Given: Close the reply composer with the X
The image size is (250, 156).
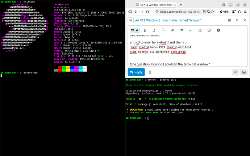Looking at the screenshot, I should [245, 20].
